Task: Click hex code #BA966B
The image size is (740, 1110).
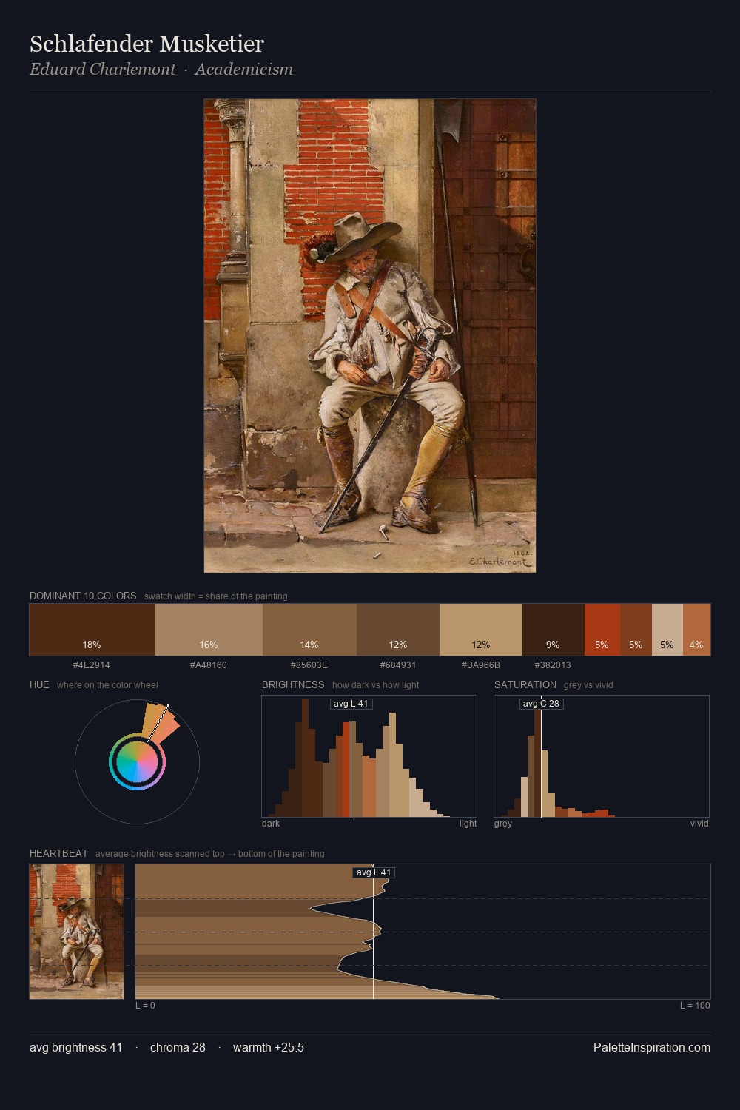Action: pos(481,665)
